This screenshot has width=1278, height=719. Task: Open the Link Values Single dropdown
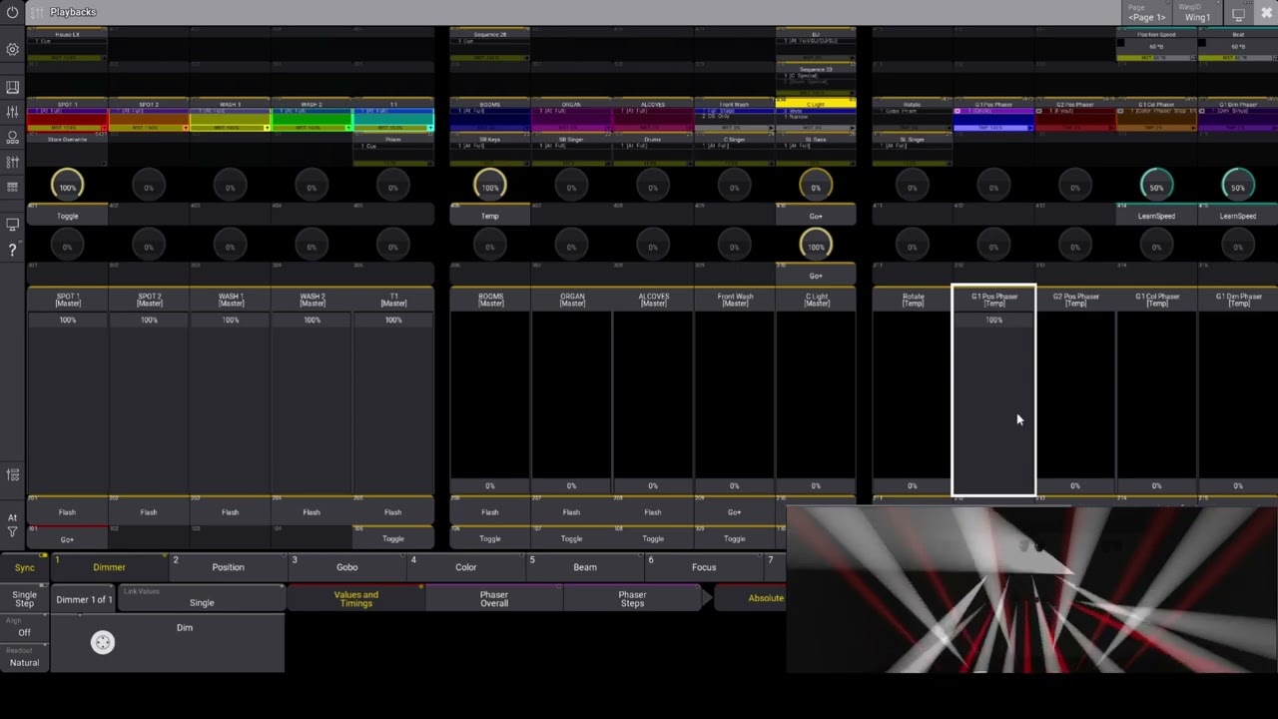pos(202,598)
